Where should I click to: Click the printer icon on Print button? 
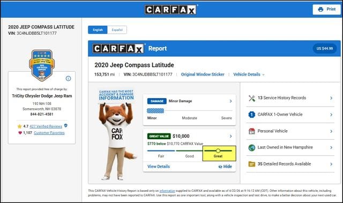[320, 10]
